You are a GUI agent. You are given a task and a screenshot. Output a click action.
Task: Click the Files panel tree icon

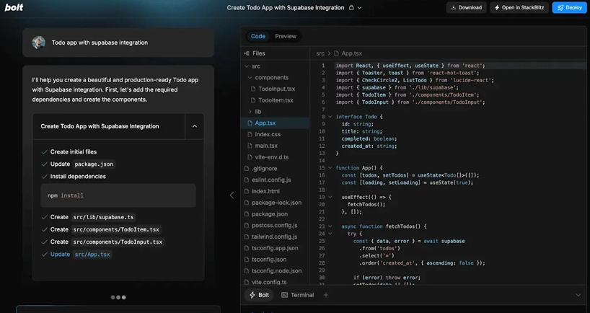[x=247, y=53]
